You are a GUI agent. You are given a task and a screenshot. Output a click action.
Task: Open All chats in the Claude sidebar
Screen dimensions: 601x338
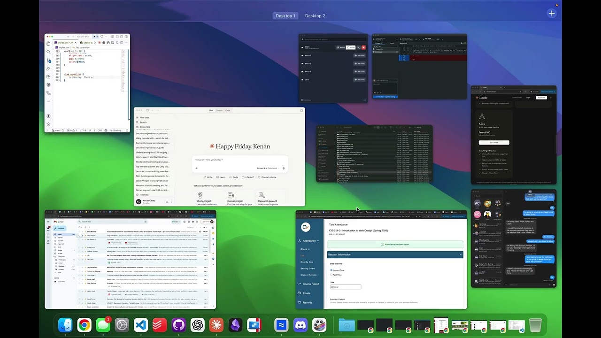click(142, 194)
